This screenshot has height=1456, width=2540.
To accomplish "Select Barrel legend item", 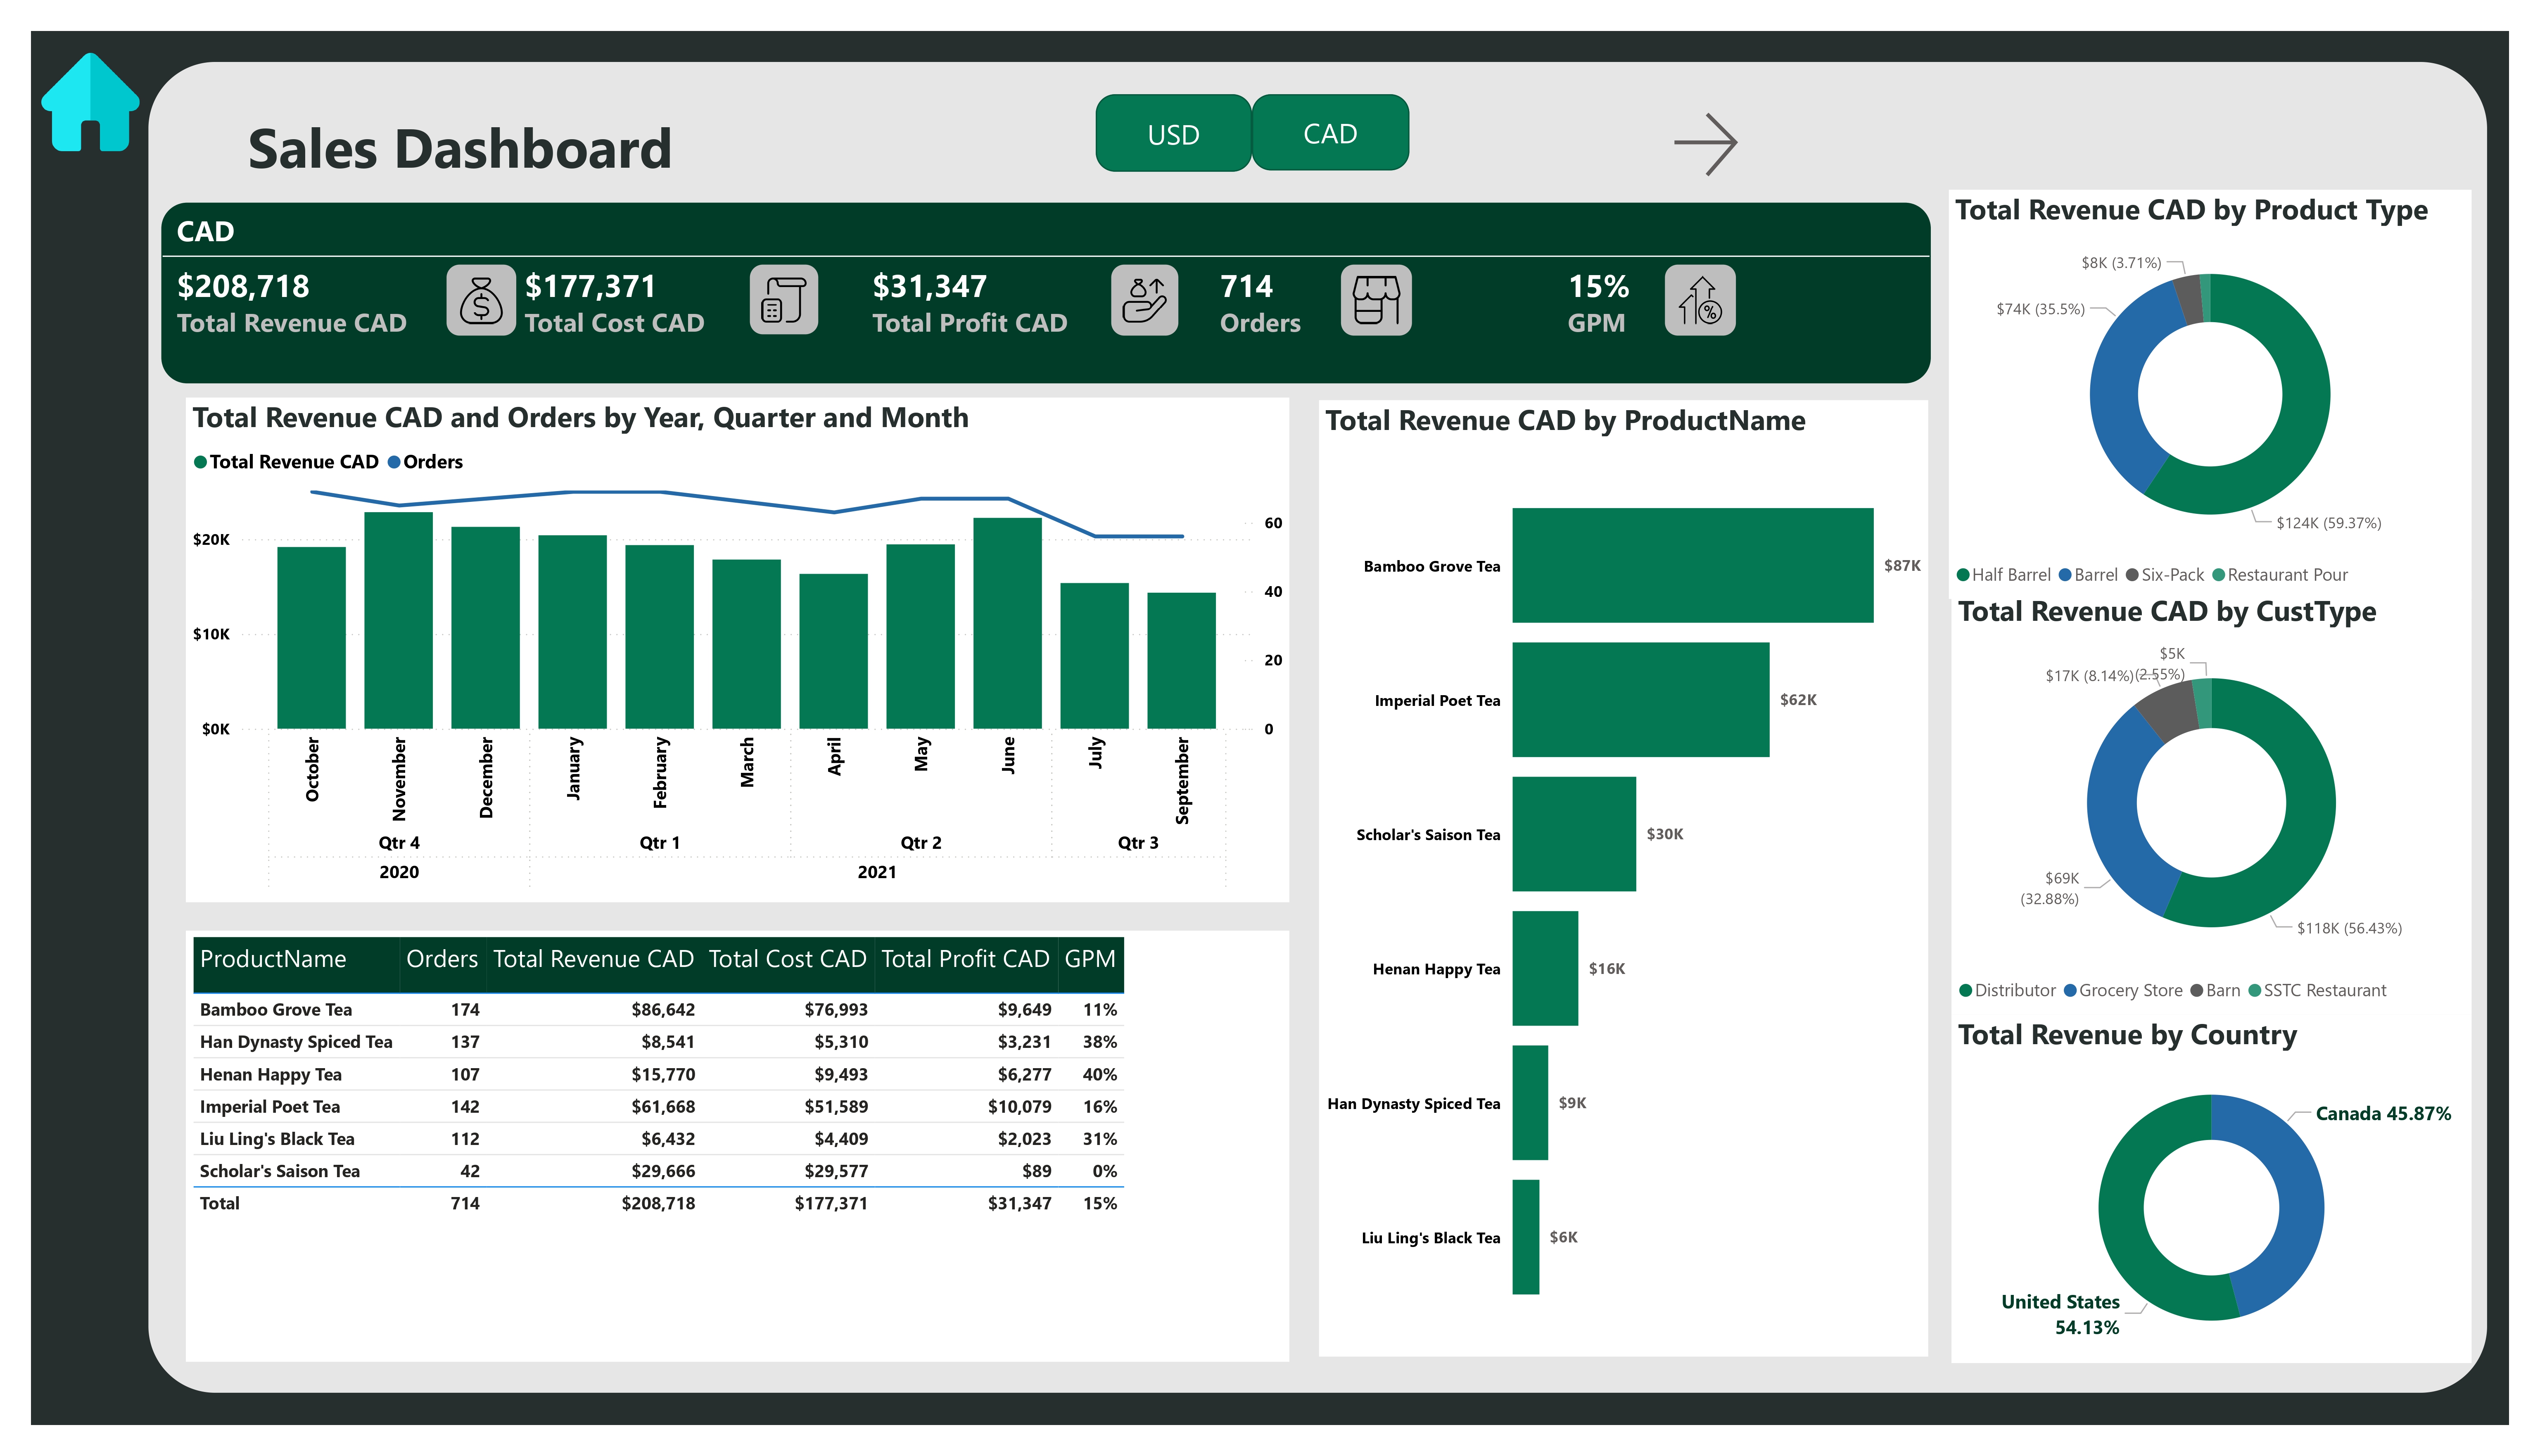I will coord(2088,575).
